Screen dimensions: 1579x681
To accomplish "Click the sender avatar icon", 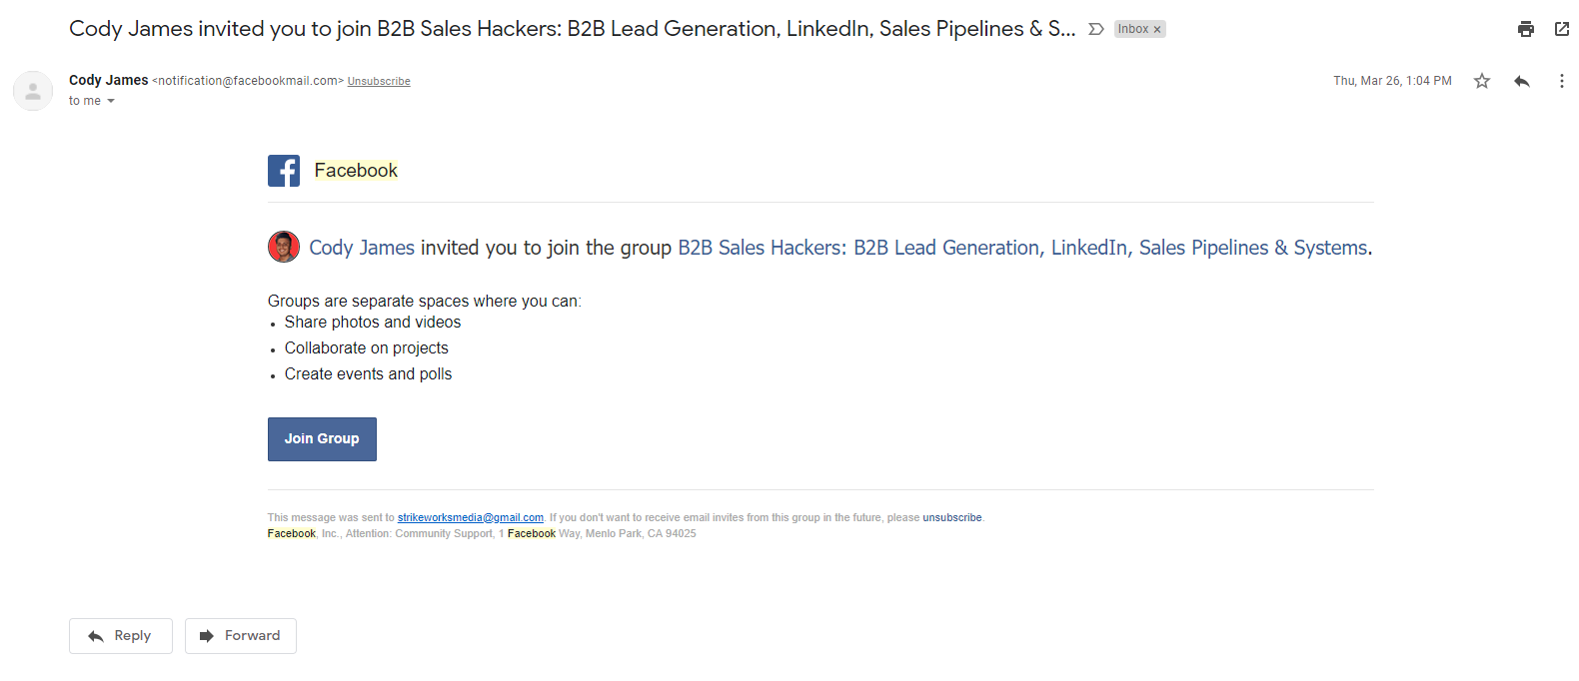I will coord(33,91).
